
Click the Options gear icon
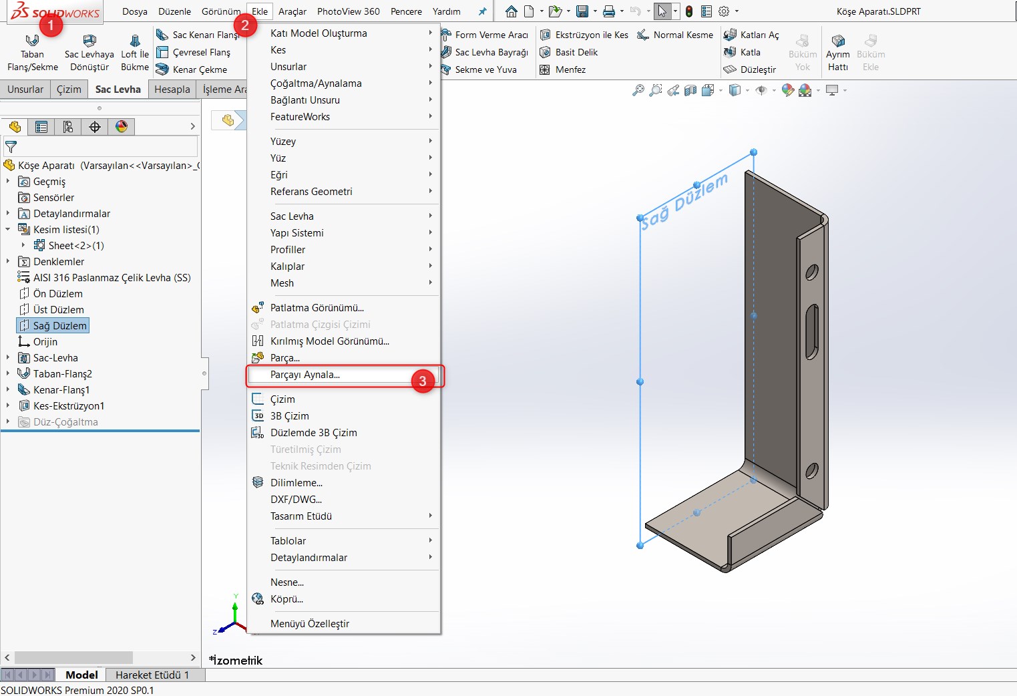click(x=724, y=11)
